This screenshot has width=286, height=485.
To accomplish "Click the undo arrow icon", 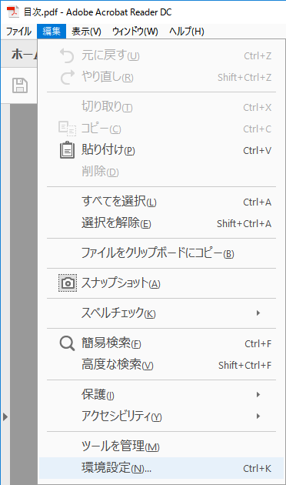I will pos(67,55).
